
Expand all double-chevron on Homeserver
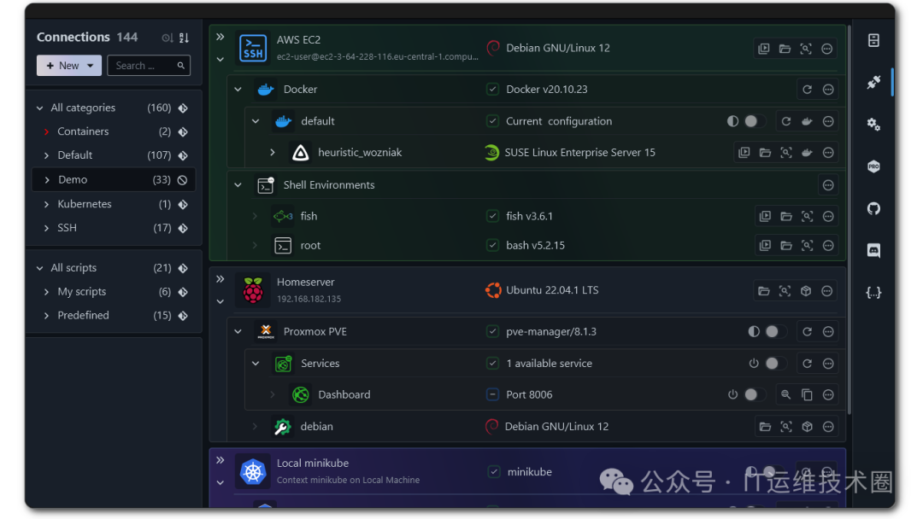coord(220,279)
